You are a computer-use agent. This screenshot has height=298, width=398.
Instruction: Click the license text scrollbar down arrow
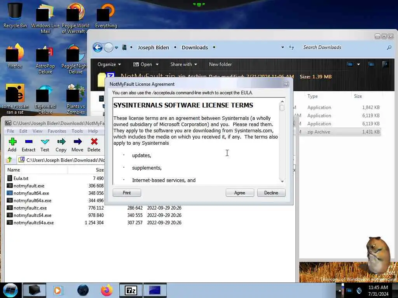282,181
